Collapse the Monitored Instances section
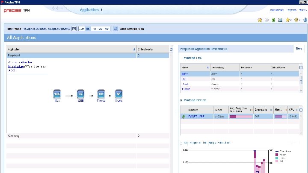The image size is (308, 173). click(x=181, y=100)
